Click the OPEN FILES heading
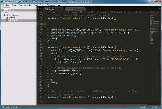This screenshot has height=109, width=162. (6, 8)
